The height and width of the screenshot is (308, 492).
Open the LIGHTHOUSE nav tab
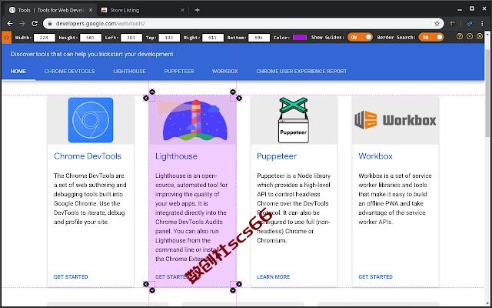(x=129, y=72)
